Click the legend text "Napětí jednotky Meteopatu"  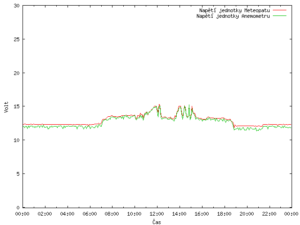click(x=234, y=10)
